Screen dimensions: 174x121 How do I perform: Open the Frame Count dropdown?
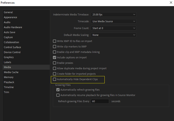coord(113,28)
